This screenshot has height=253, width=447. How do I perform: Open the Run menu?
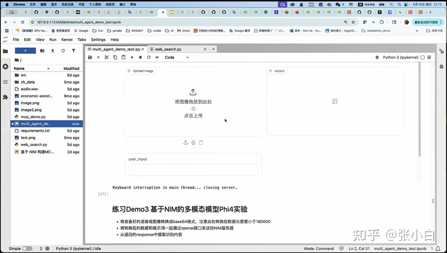(53, 40)
